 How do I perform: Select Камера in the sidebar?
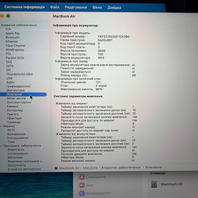tap(12, 106)
